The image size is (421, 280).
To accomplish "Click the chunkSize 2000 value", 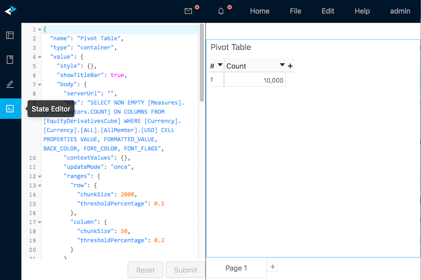I will click(x=127, y=194).
